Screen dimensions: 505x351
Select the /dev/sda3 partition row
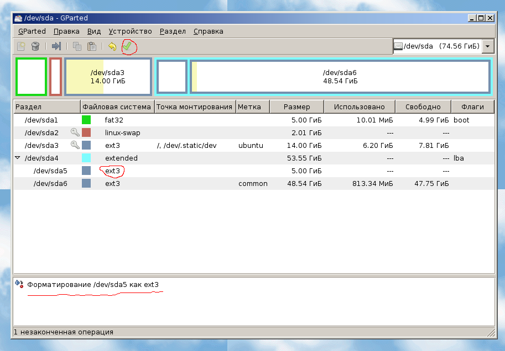click(x=254, y=145)
